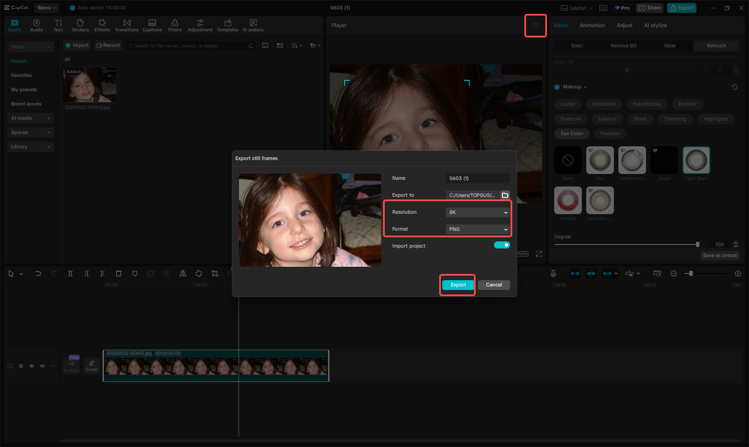Uncheck the Makeup checkbox

(557, 87)
